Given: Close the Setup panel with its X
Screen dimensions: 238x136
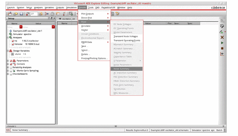Looking at the screenshot, I should click(54, 18).
